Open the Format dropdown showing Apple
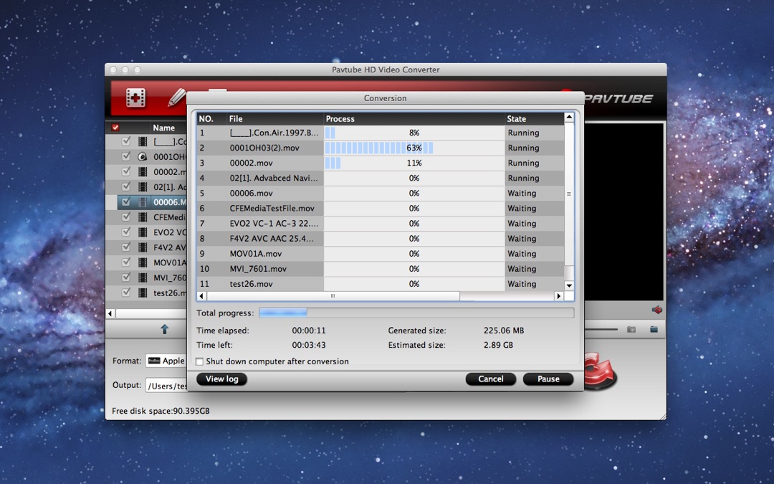 [x=166, y=361]
